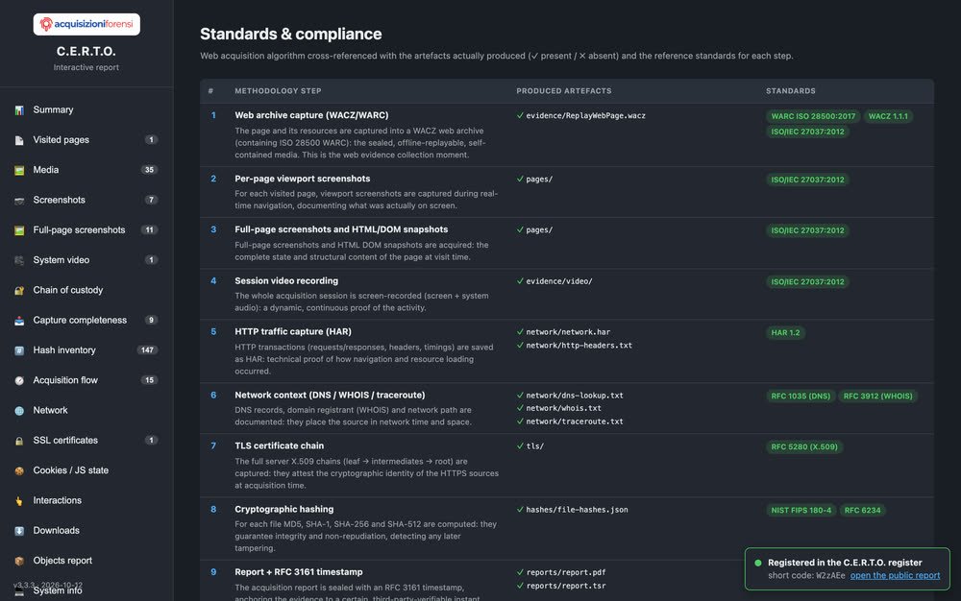Click the Chain of custody lock icon
Viewport: 961px width, 601px height.
pyautogui.click(x=19, y=290)
